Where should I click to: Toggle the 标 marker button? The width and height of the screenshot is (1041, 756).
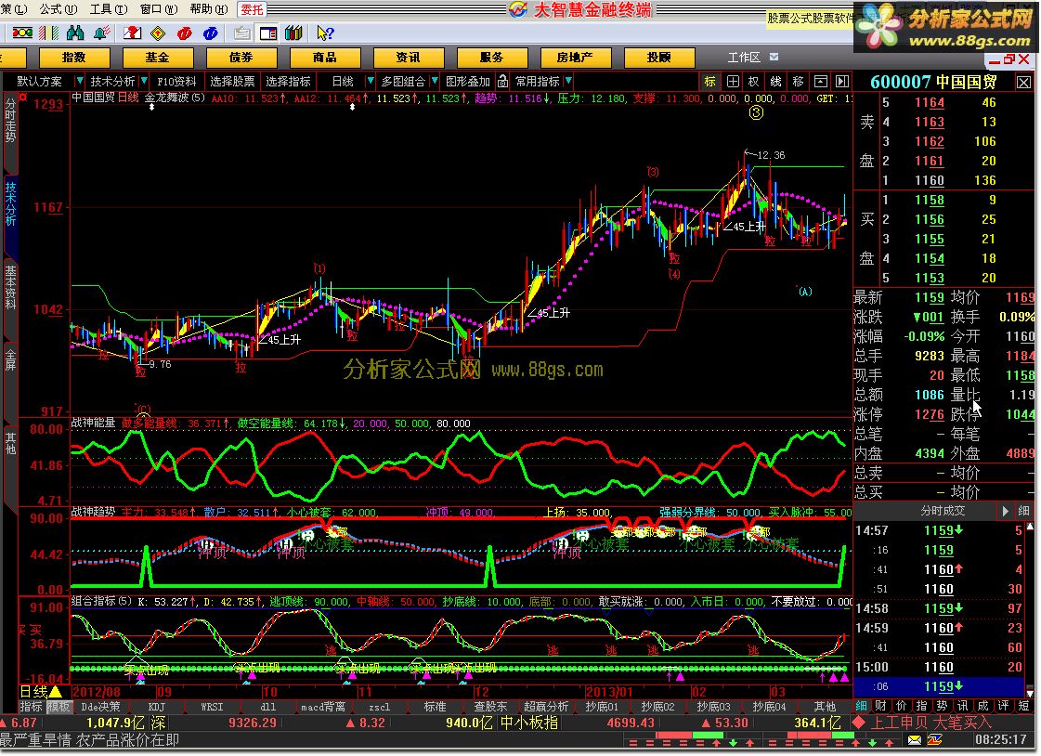[709, 81]
